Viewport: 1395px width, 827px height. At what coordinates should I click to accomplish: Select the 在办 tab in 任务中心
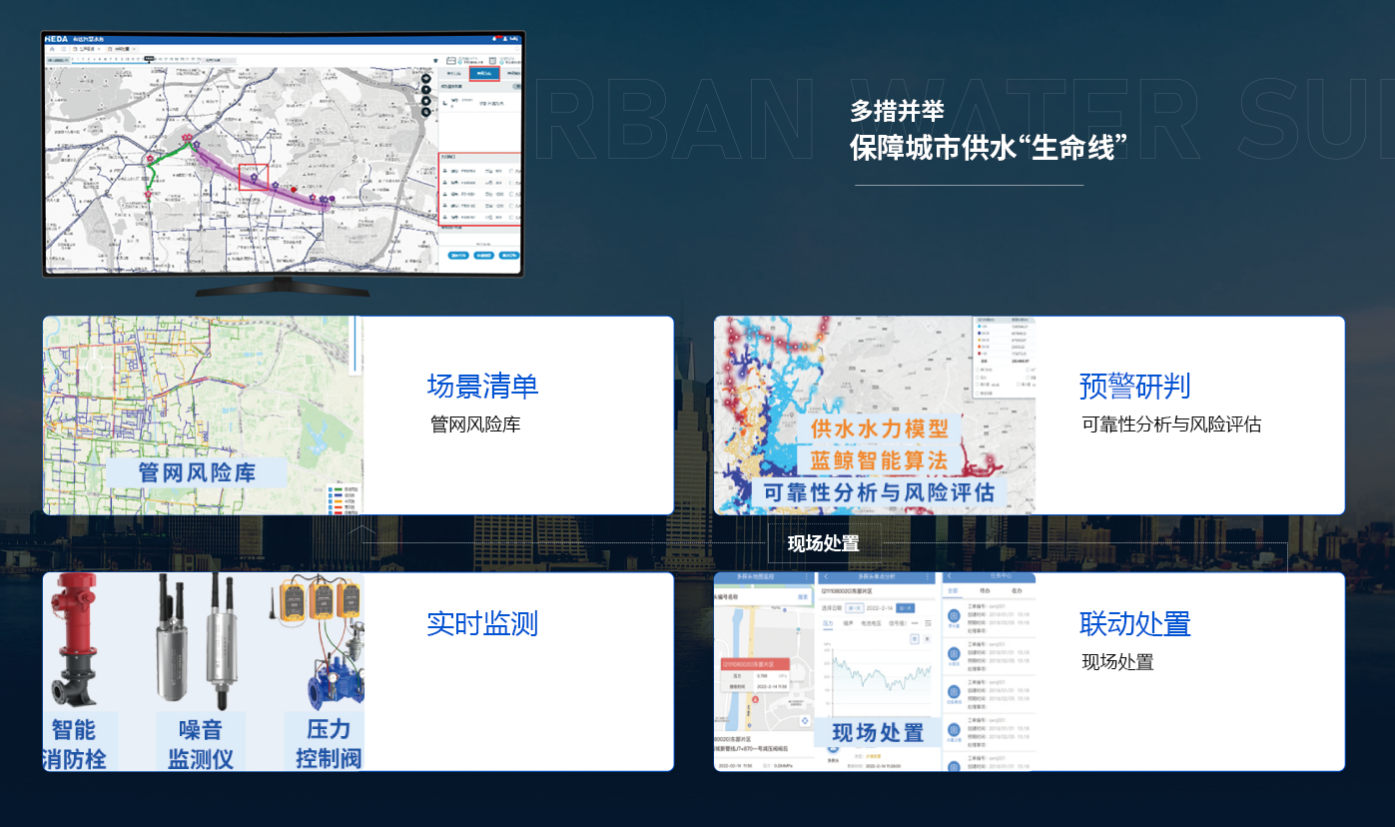tap(1018, 592)
